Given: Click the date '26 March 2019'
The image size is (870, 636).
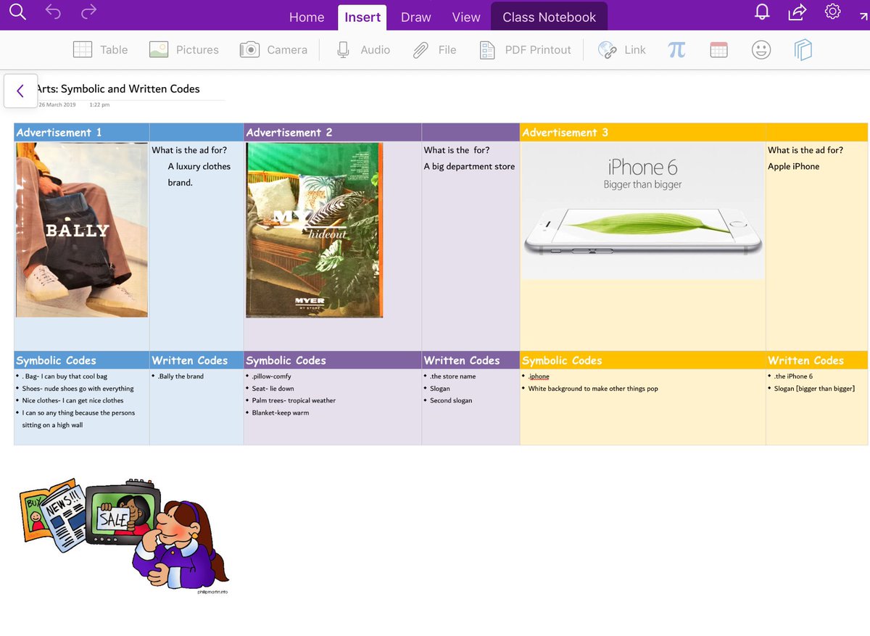Looking at the screenshot, I should click(57, 105).
